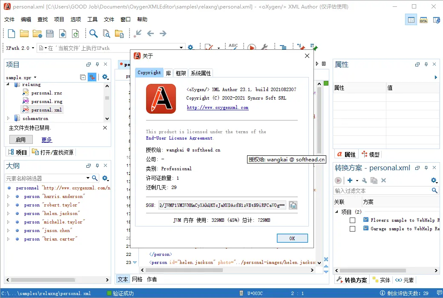Screen dimensions: 443x298
Task: Select personal.rnc in project tree
Action: 46,93
